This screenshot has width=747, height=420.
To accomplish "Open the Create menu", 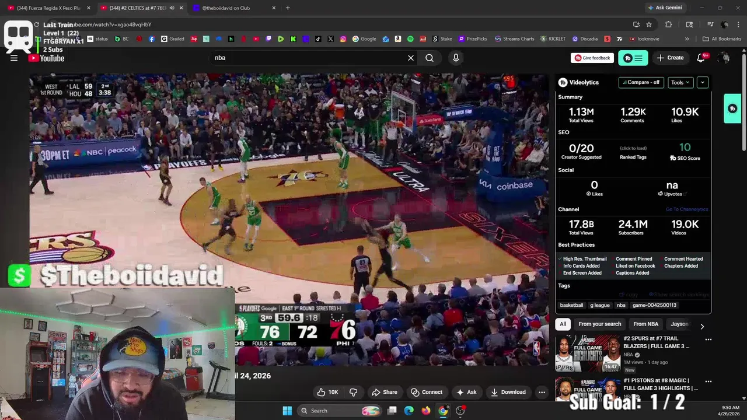I will pyautogui.click(x=670, y=58).
